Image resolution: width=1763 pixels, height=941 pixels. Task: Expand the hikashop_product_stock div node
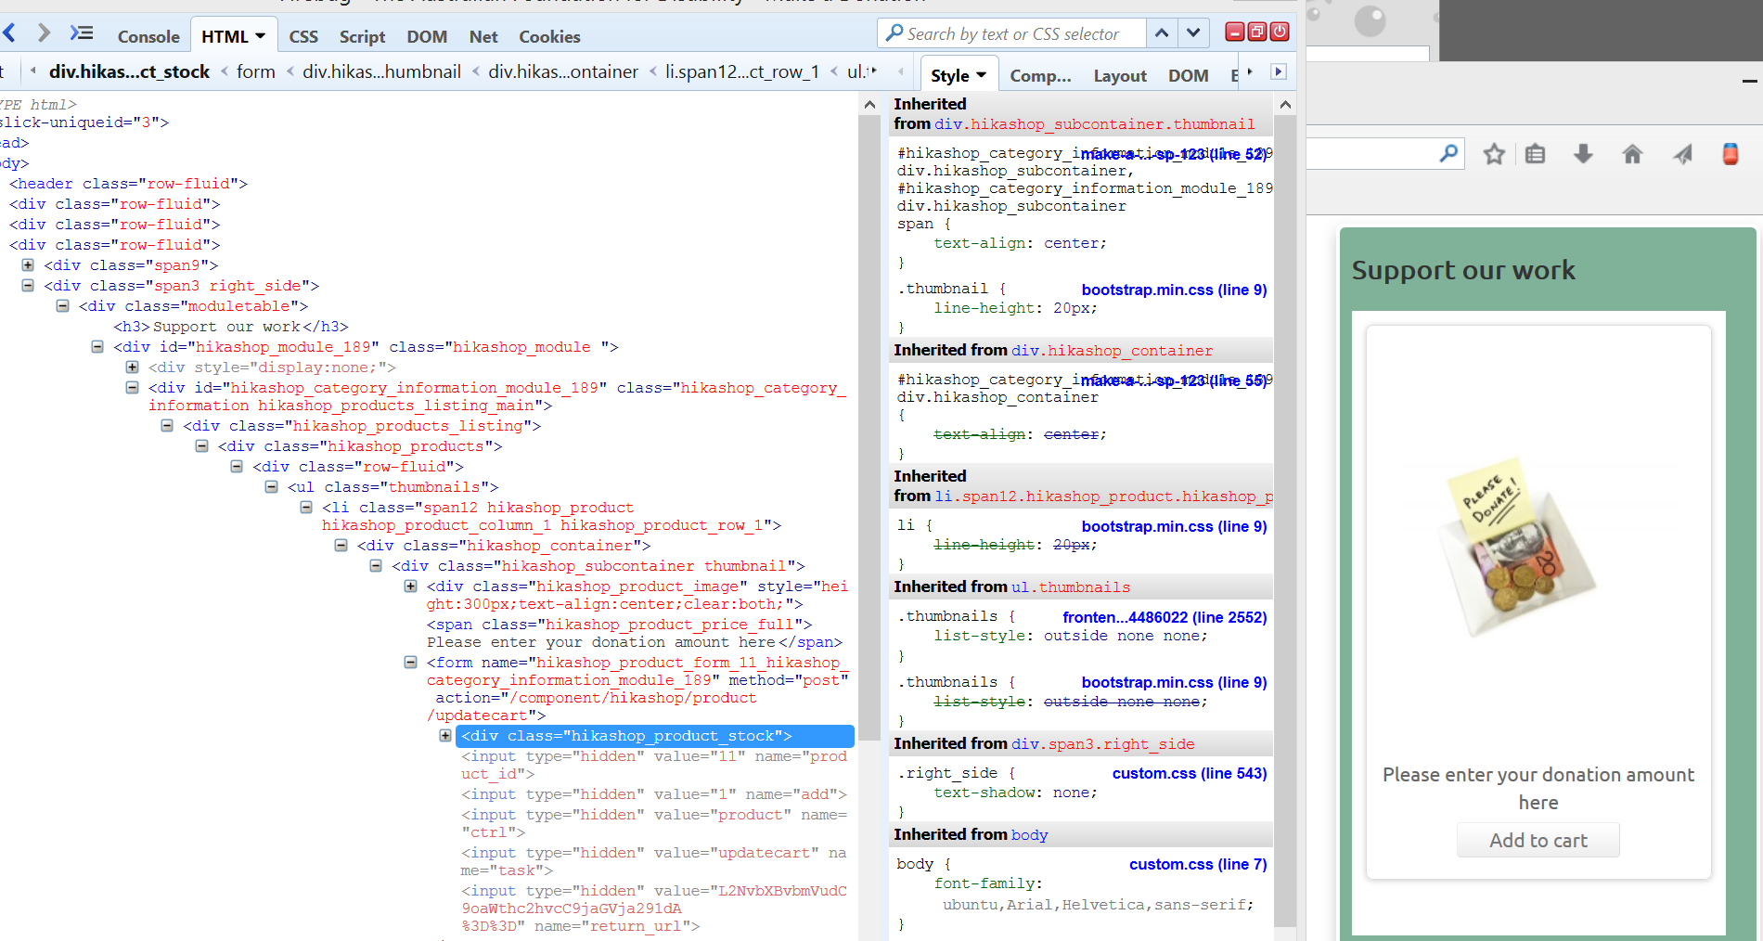coord(445,736)
